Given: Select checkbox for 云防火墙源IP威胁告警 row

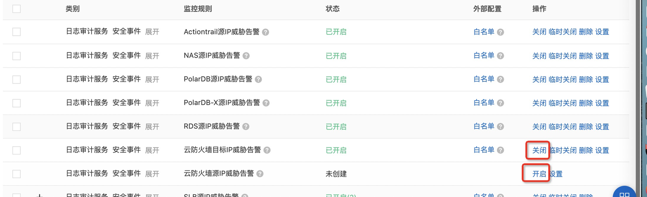Looking at the screenshot, I should pos(16,174).
